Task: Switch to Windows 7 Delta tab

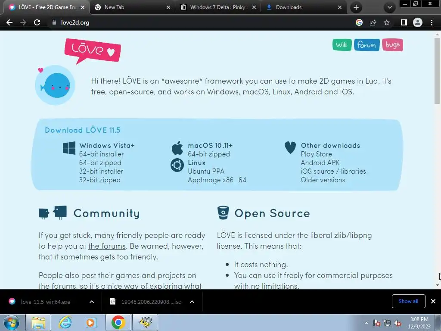Action: tap(217, 7)
